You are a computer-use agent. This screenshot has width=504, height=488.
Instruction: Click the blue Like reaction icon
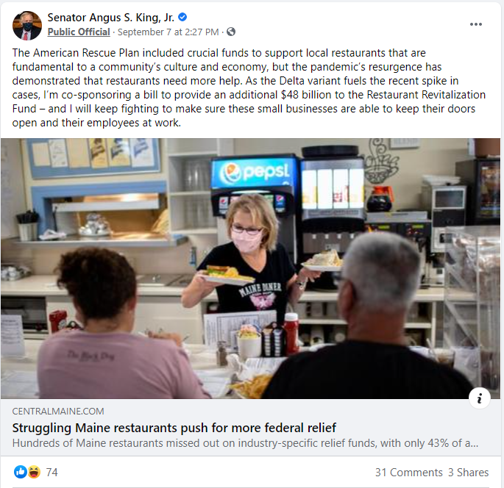point(20,472)
